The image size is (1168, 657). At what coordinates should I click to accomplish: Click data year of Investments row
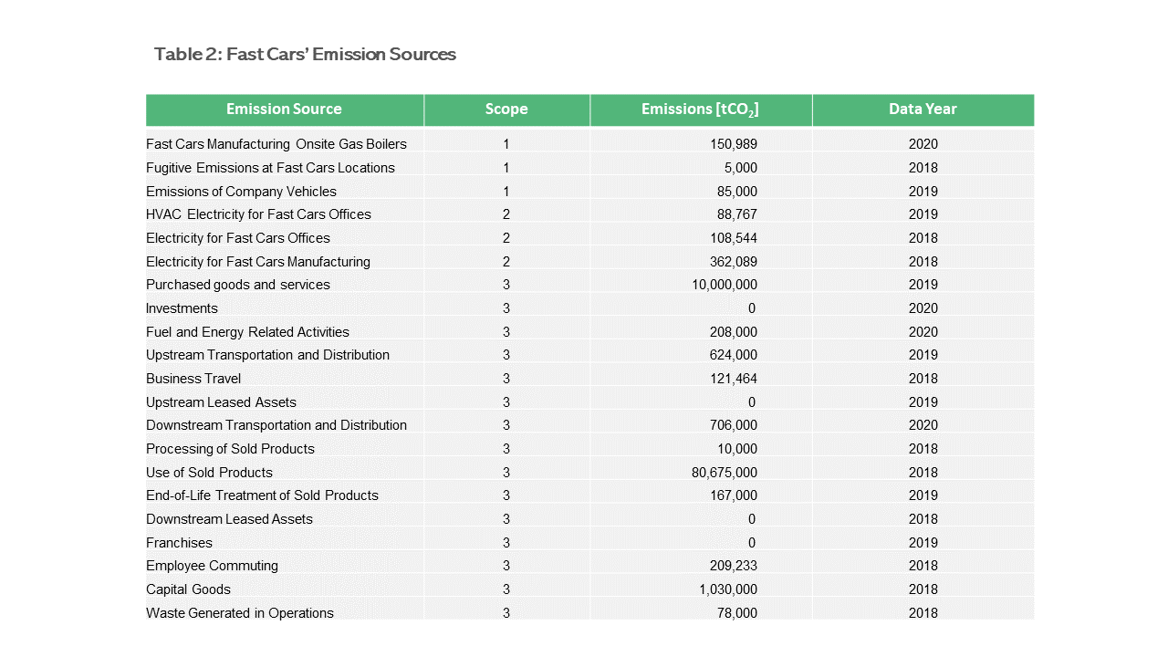tap(923, 308)
